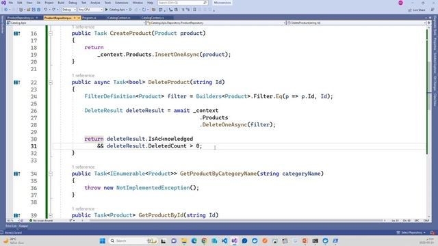Open the File menu
Image resolution: width=438 pixels, height=246 pixels.
tap(11, 3)
